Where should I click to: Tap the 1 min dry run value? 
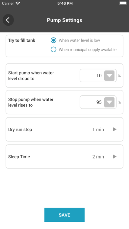pos(98,130)
